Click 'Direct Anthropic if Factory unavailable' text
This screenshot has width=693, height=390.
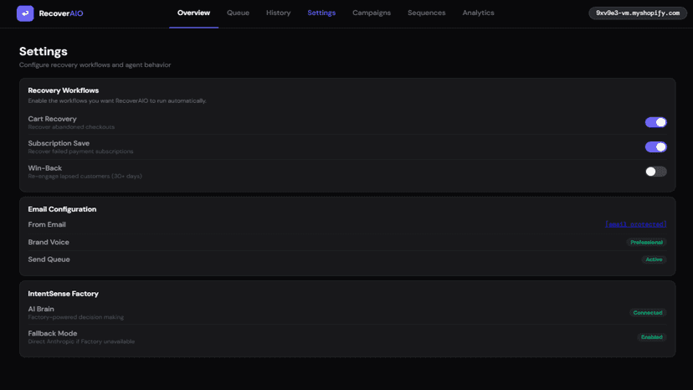81,341
